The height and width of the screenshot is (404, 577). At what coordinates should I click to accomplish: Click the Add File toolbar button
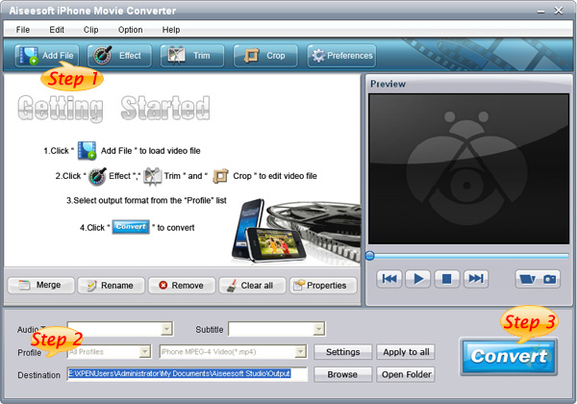47,55
